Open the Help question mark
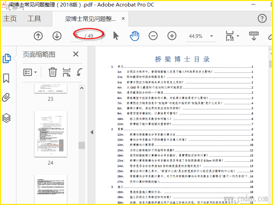273x205 pixels. [x=262, y=18]
